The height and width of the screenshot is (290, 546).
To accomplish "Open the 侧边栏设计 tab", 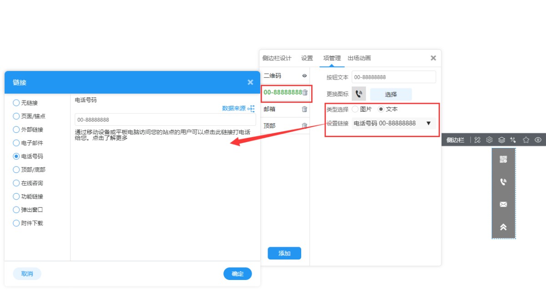I will (277, 58).
